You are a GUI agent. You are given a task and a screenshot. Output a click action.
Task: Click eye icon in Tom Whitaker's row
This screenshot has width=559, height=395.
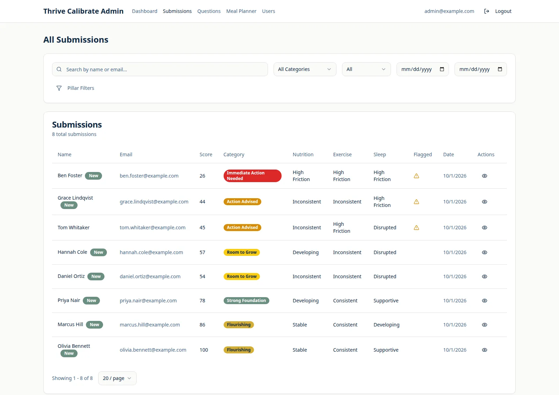click(x=484, y=228)
